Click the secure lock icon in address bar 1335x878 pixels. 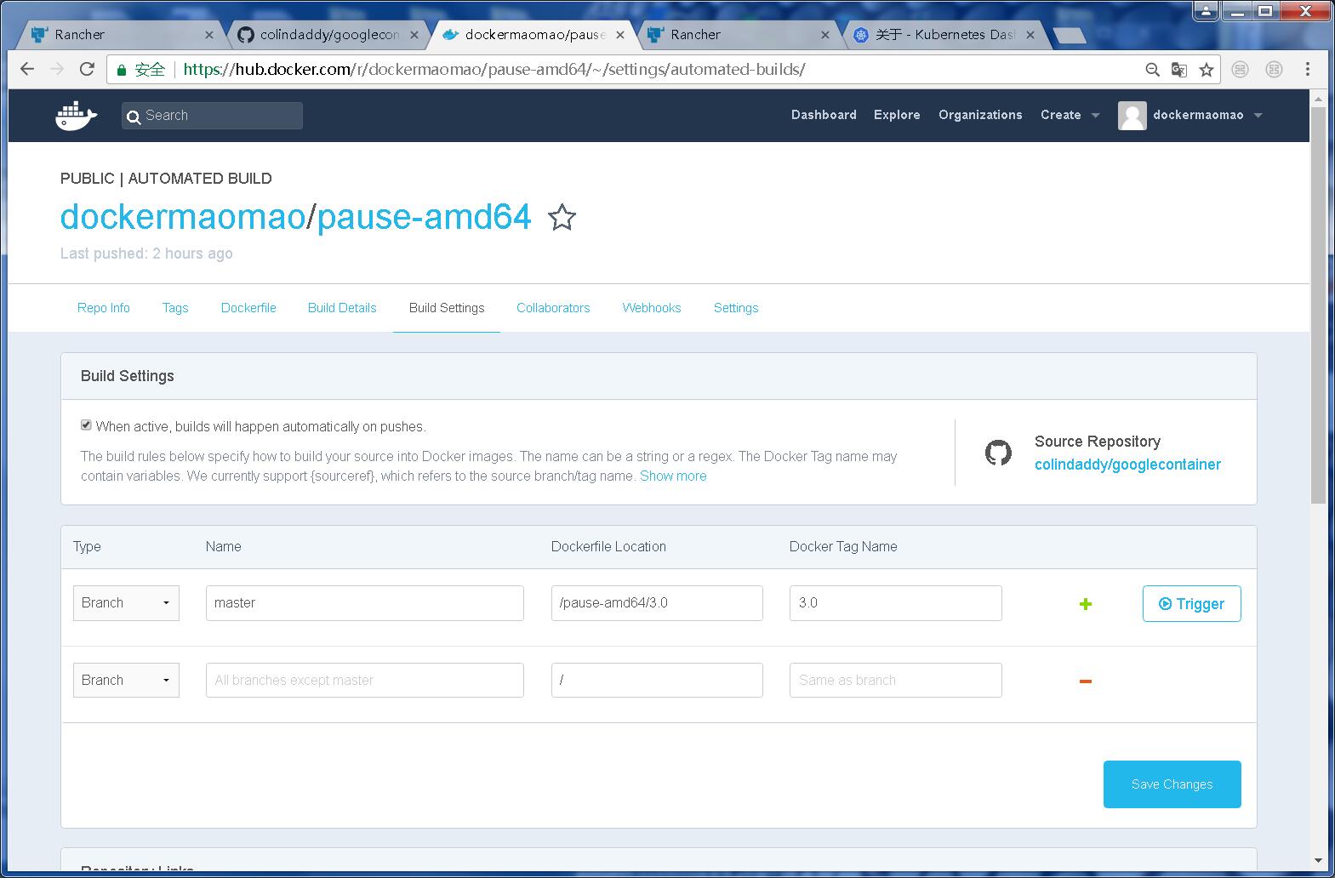123,70
